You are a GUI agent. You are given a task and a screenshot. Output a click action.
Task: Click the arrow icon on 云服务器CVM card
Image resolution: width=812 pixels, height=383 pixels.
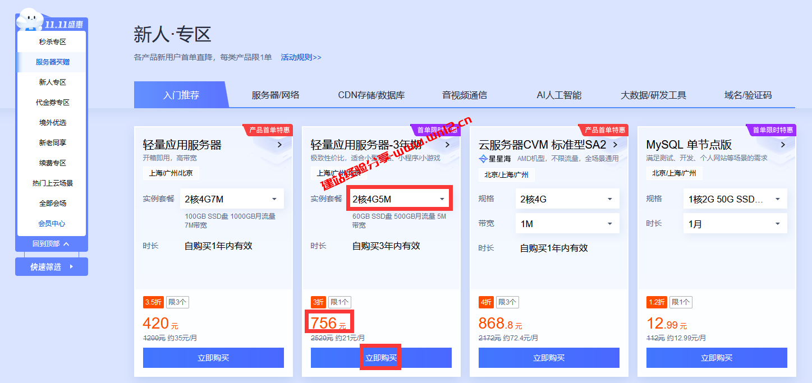point(614,144)
